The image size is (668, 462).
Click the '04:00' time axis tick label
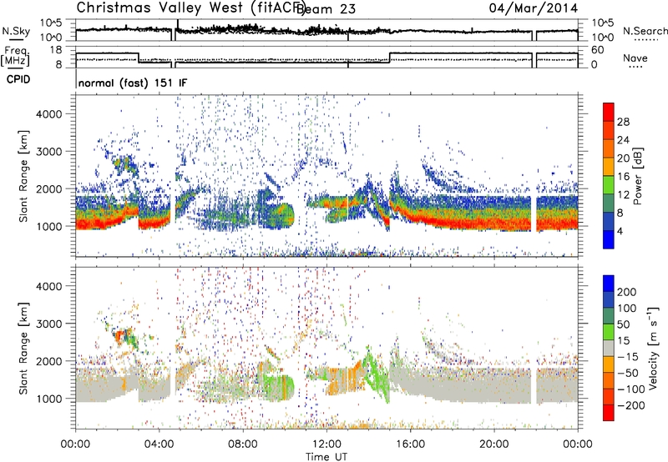(x=159, y=444)
